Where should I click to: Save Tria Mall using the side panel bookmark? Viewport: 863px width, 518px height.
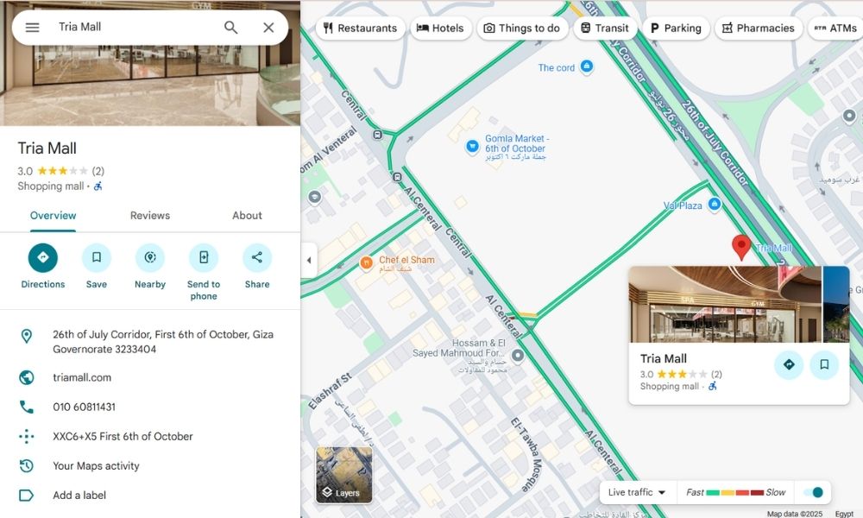coord(97,258)
